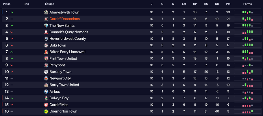The height and width of the screenshot is (116, 263).
Task: Click the Airbus club crest icon
Action: [x=46, y=92]
